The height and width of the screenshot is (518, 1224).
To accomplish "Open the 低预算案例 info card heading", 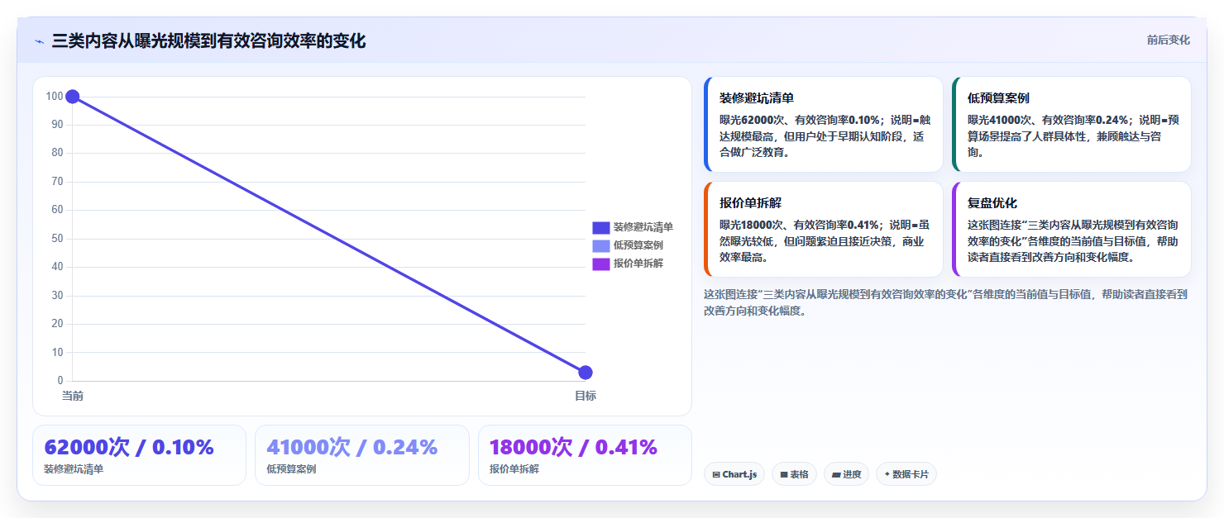I will pos(998,97).
